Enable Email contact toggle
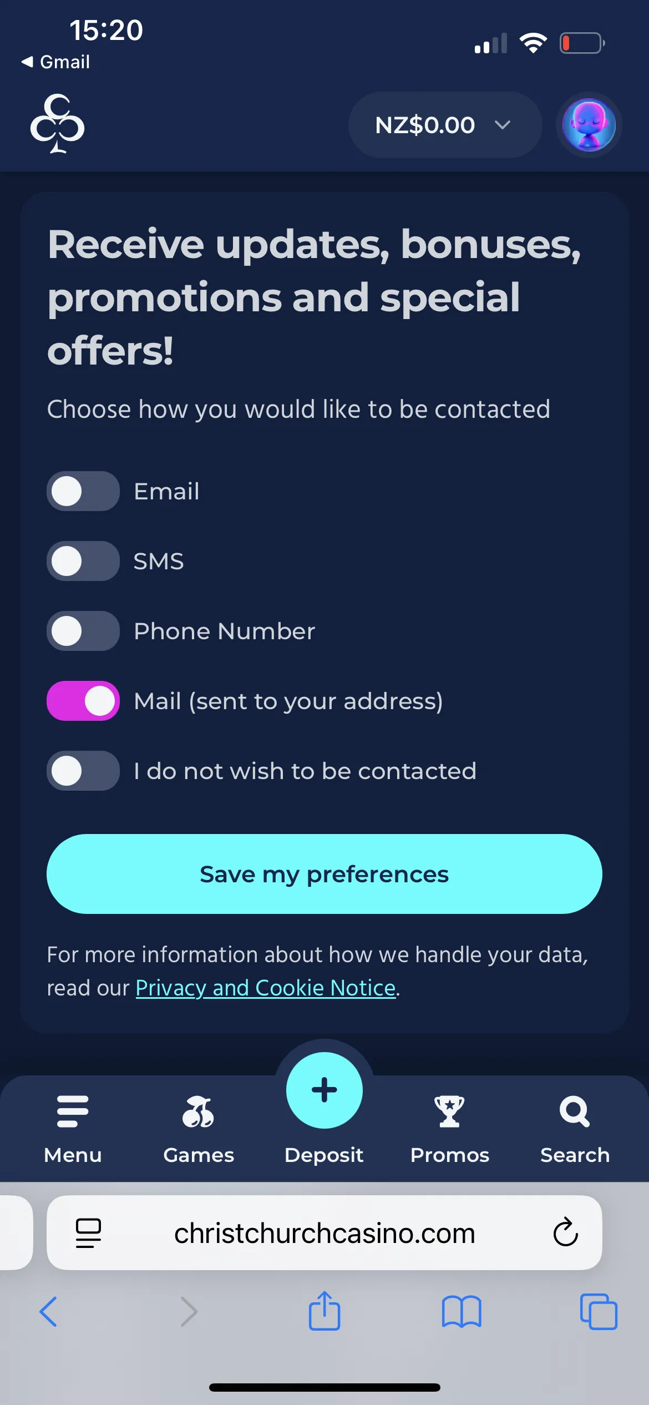The width and height of the screenshot is (649, 1405). [83, 491]
